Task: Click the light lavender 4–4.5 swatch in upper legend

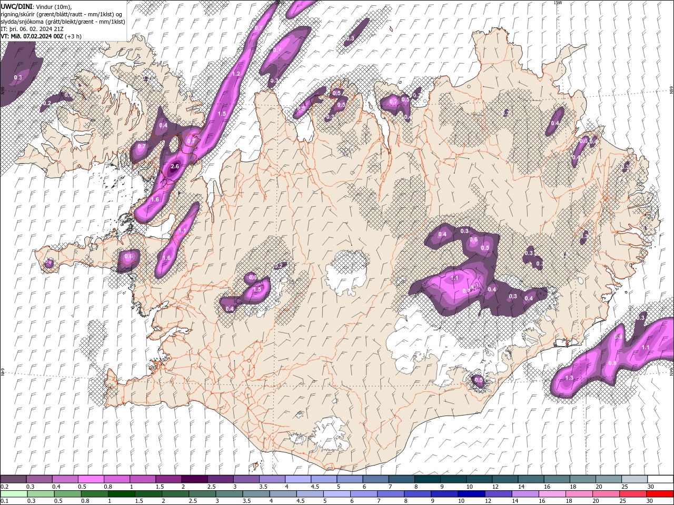Action: (x=298, y=479)
